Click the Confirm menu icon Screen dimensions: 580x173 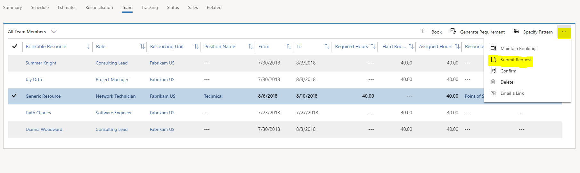pos(494,71)
